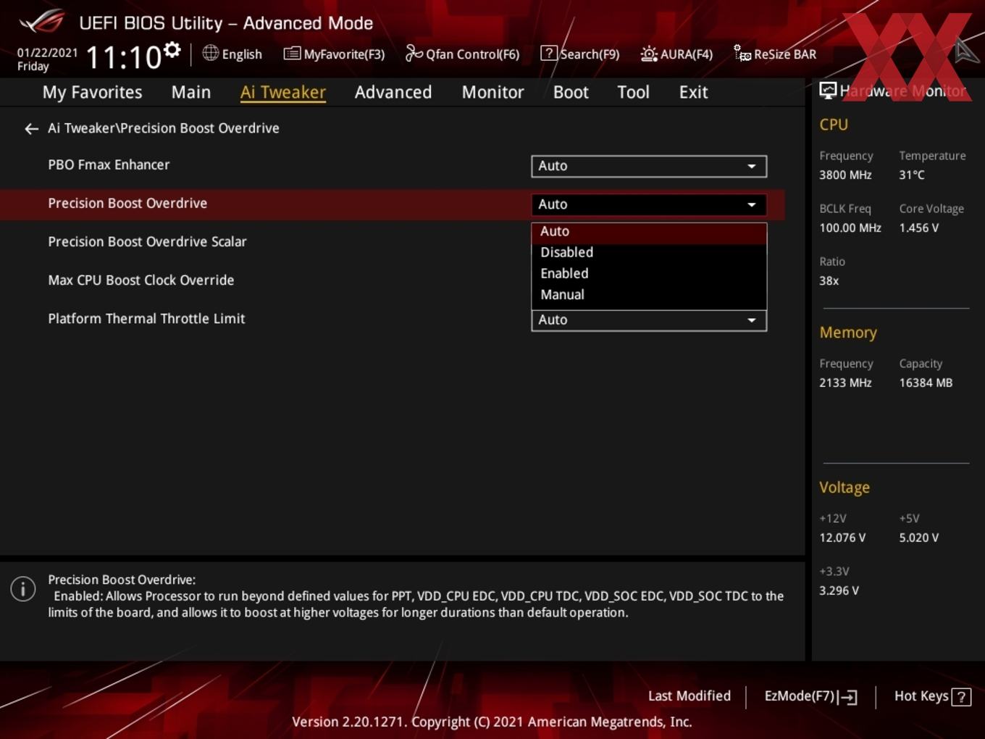The image size is (985, 739).
Task: Open the Platform Thermal Throttle Limit dropdown
Action: (649, 320)
